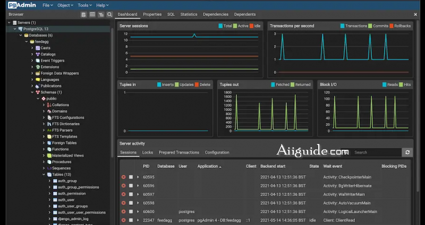Open the Tools menu
This screenshot has height=225, width=425.
pos(84,5)
